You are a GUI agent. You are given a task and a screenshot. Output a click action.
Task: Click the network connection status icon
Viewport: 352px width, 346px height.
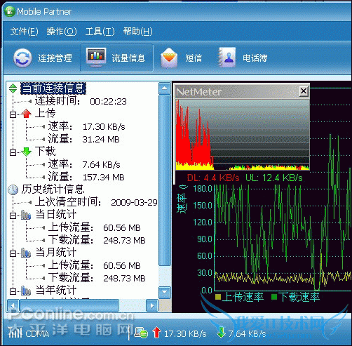tap(141, 333)
